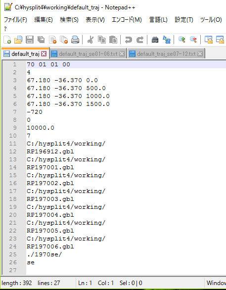Cut the selection with the scissors icon
This screenshot has width=226, height=290.
pos(90,40)
